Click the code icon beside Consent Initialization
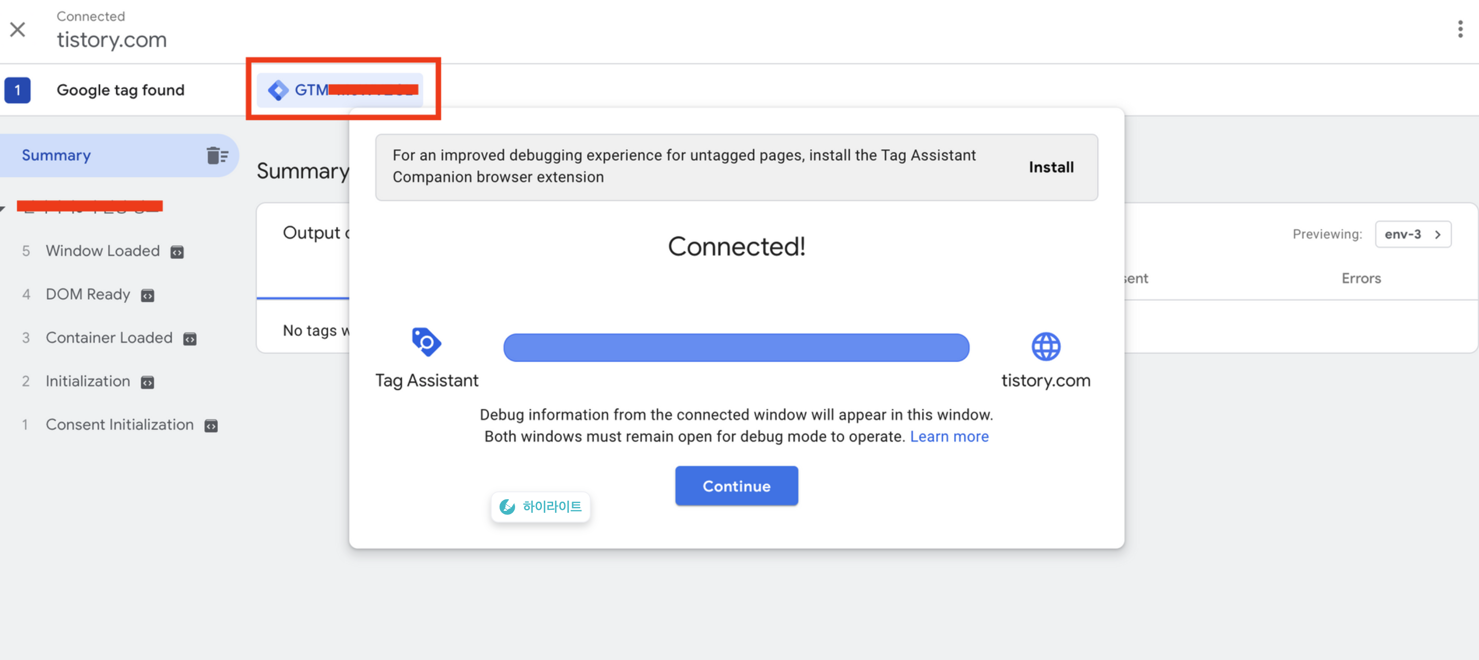This screenshot has height=660, width=1479. 211,426
